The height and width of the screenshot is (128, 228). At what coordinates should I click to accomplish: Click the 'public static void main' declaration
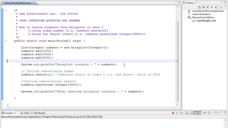point(50,41)
